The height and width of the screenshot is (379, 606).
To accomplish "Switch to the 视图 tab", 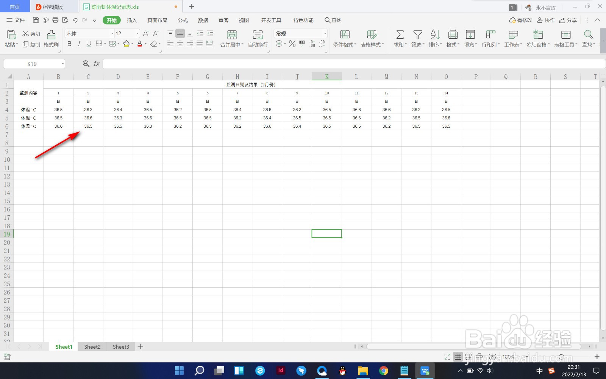I will 244,20.
